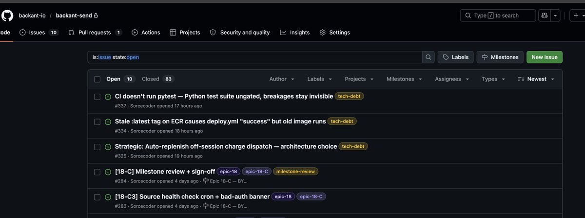This screenshot has width=585, height=218.
Task: Click the milestone icon next to Epic 18-C on #283
Action: tap(205, 206)
